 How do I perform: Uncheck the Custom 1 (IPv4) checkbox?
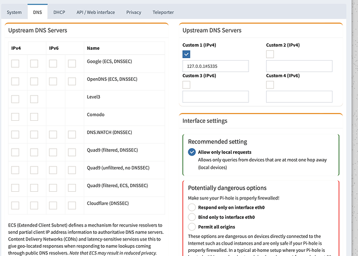coord(187,54)
